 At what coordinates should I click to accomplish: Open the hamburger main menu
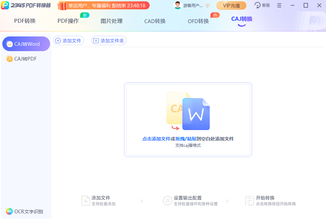click(x=279, y=5)
